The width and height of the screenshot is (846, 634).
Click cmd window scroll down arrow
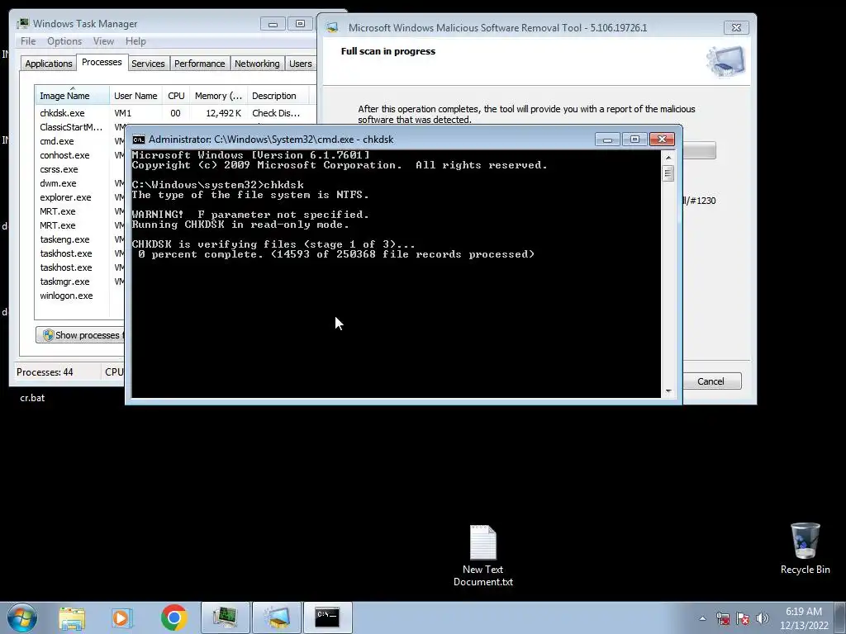[x=668, y=391]
